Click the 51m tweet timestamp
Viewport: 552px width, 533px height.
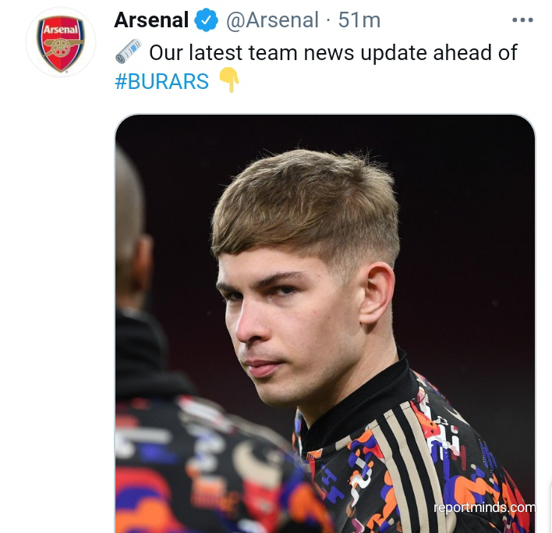359,21
